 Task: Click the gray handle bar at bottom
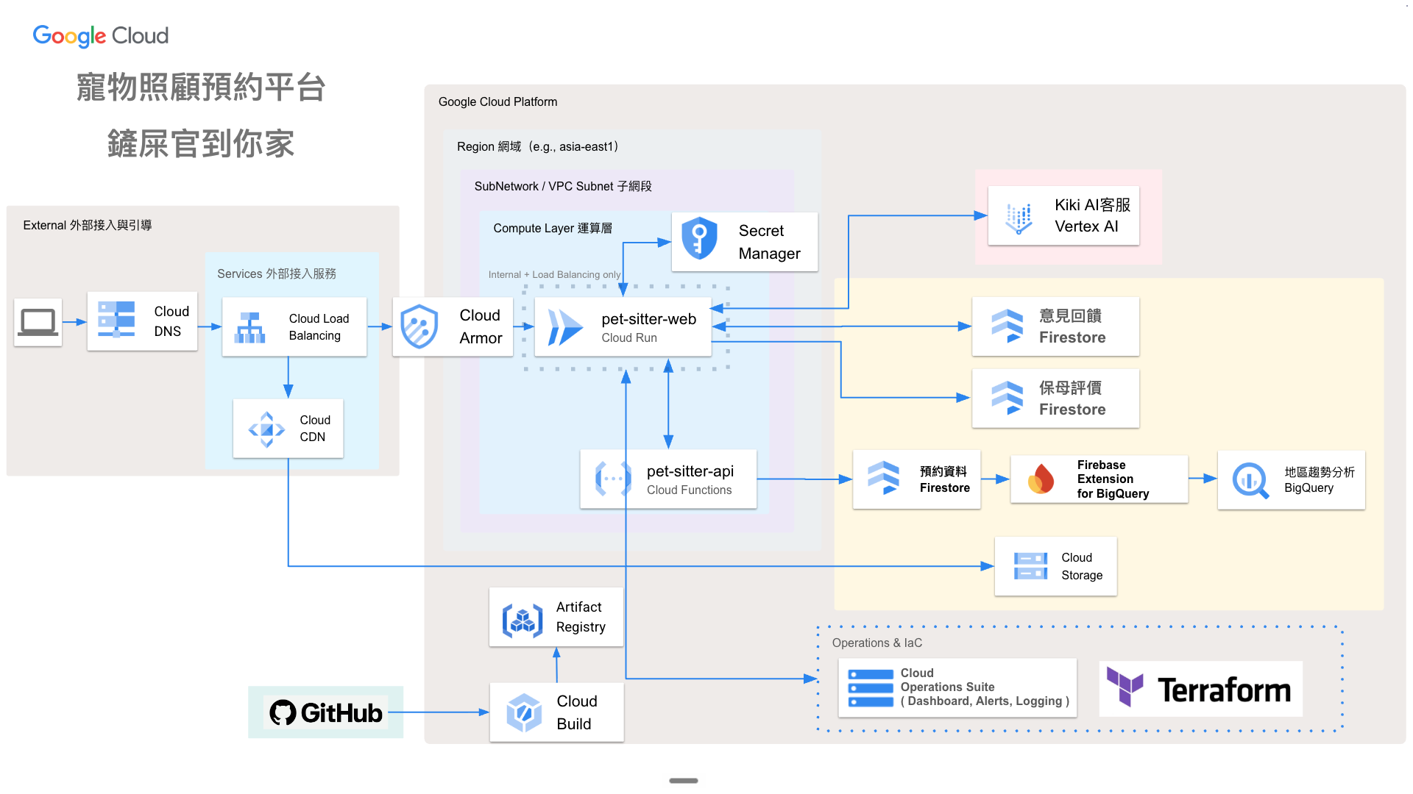click(684, 781)
